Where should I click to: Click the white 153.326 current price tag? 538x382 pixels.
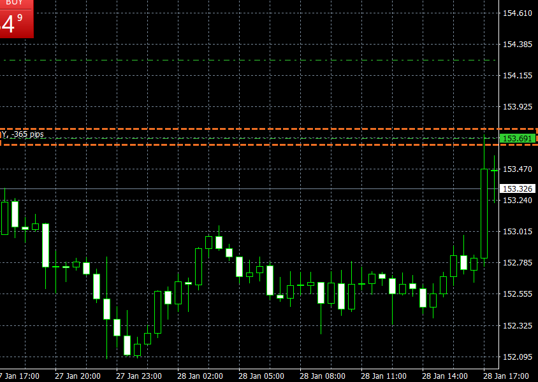tap(516, 188)
